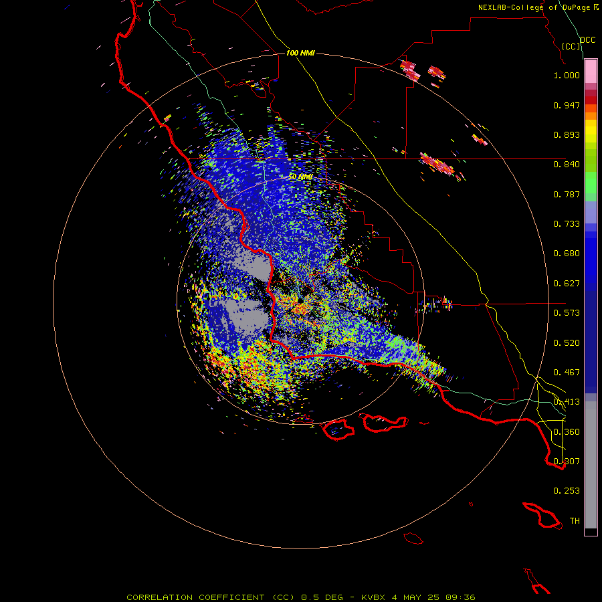Click the 0.573 legend value
This screenshot has width=602, height=602.
pyautogui.click(x=567, y=313)
